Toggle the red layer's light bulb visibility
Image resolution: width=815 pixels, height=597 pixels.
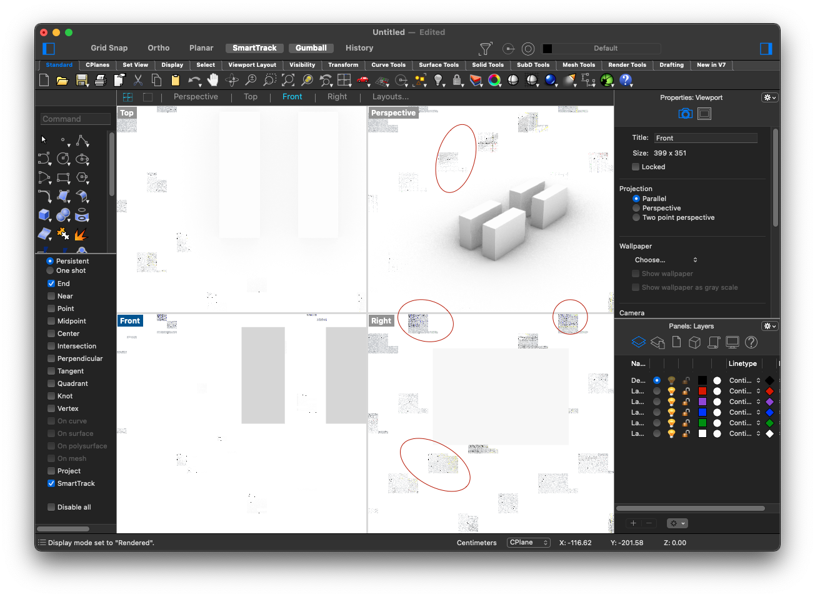pyautogui.click(x=671, y=391)
